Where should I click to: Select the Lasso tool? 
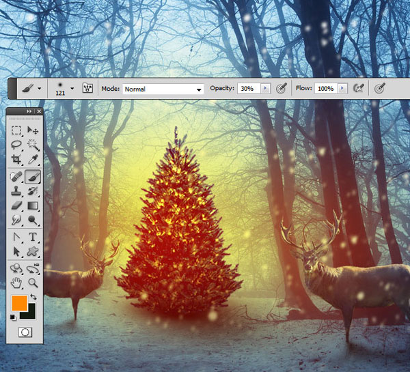16,145
